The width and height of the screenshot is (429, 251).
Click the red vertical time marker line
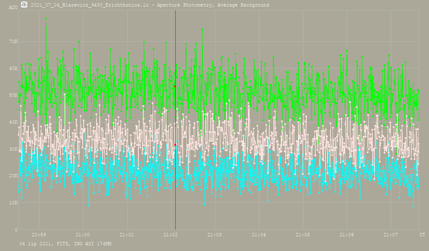point(175,120)
